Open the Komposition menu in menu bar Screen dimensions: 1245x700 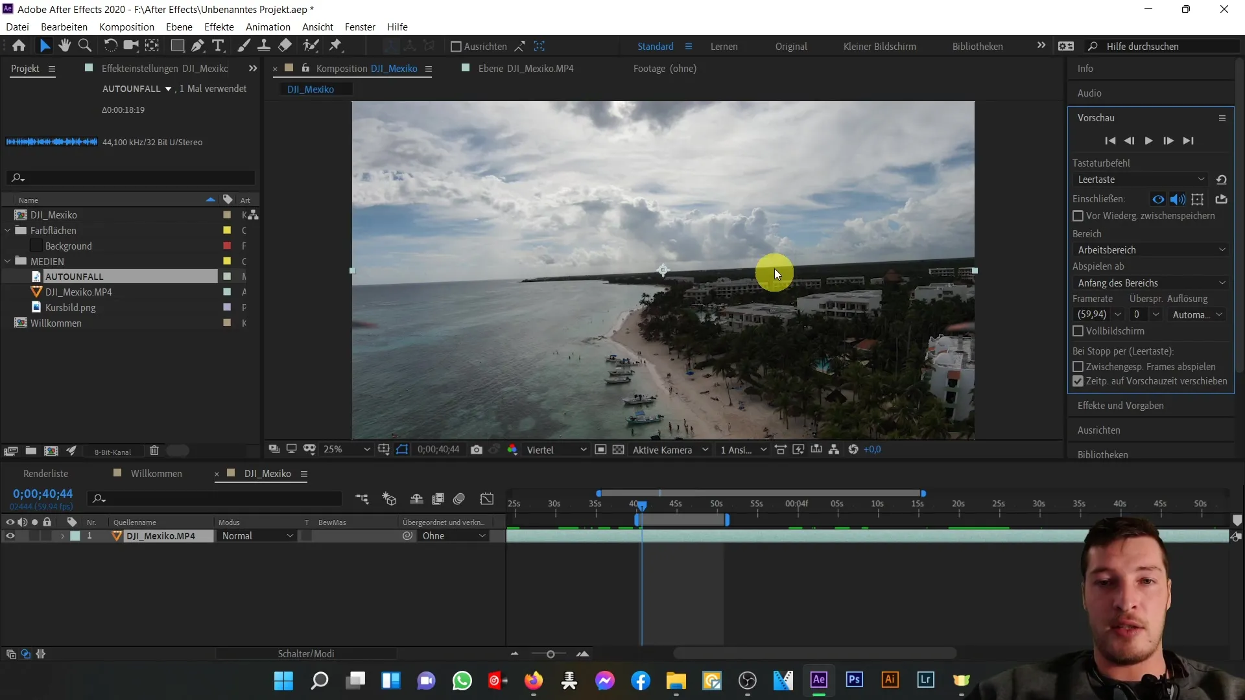[x=126, y=27]
